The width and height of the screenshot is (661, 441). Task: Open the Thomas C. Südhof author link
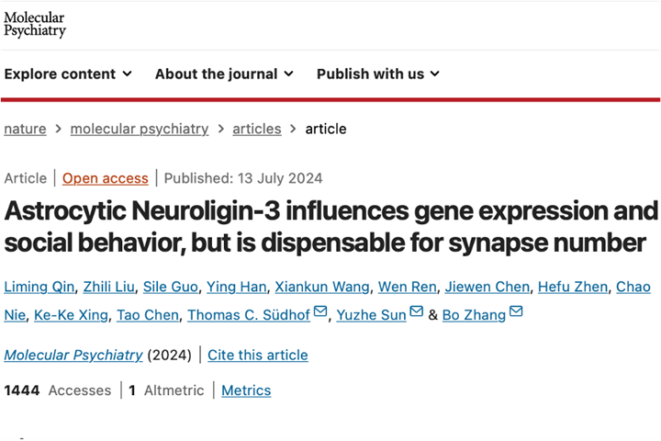(x=249, y=315)
